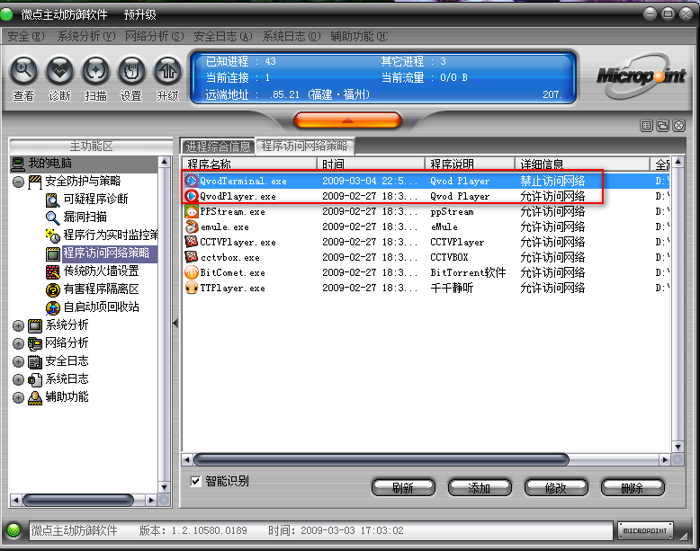Image resolution: width=700 pixels, height=551 pixels.
Task: Click the emule.exe program icon
Action: pos(192,227)
